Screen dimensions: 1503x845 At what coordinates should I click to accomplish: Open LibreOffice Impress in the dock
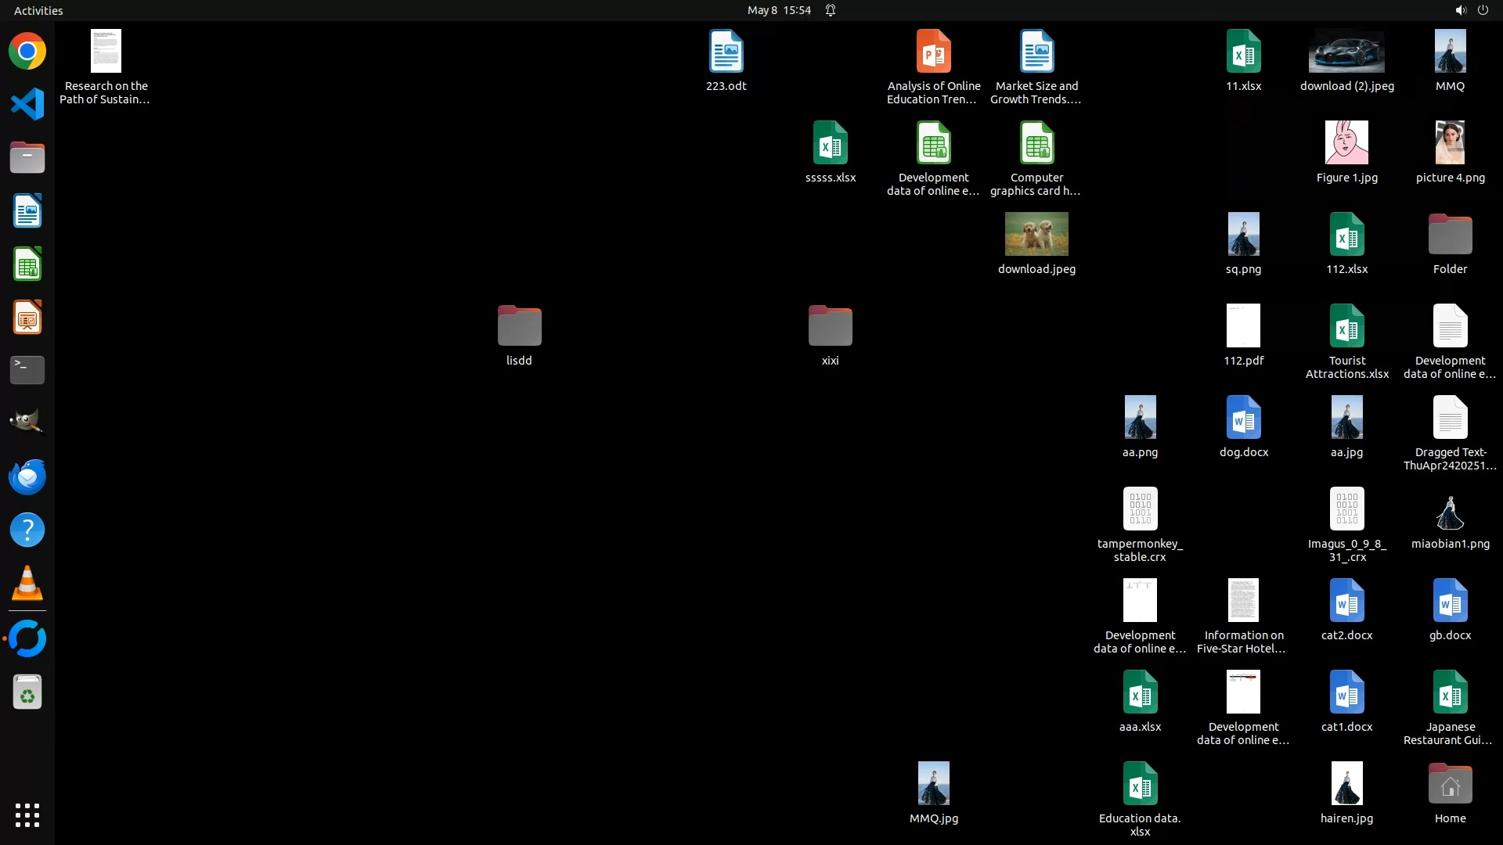(x=27, y=318)
